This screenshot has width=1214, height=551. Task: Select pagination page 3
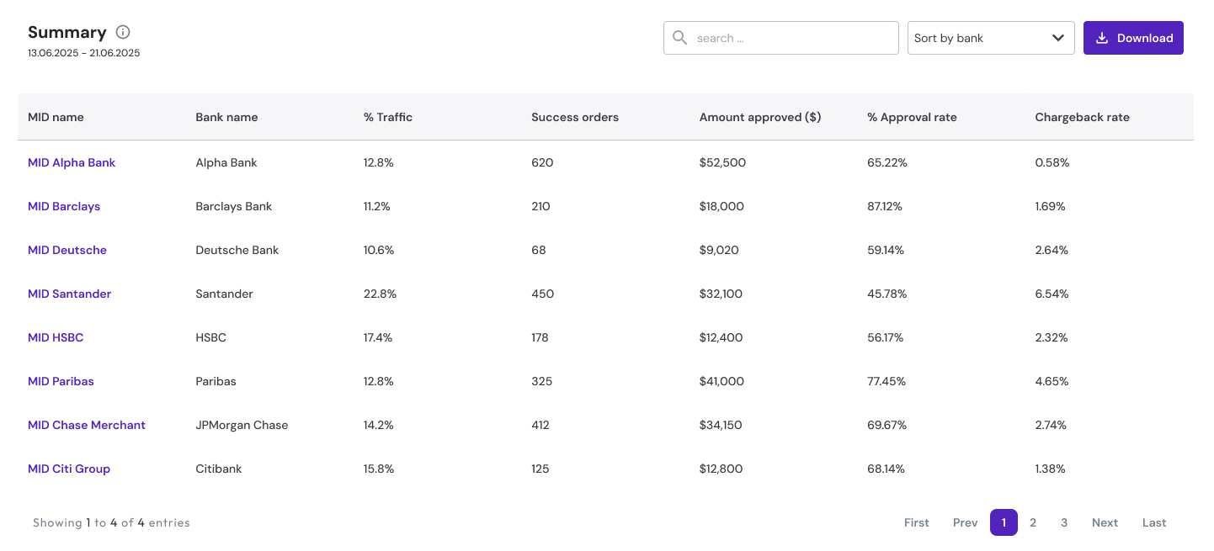[x=1064, y=522]
